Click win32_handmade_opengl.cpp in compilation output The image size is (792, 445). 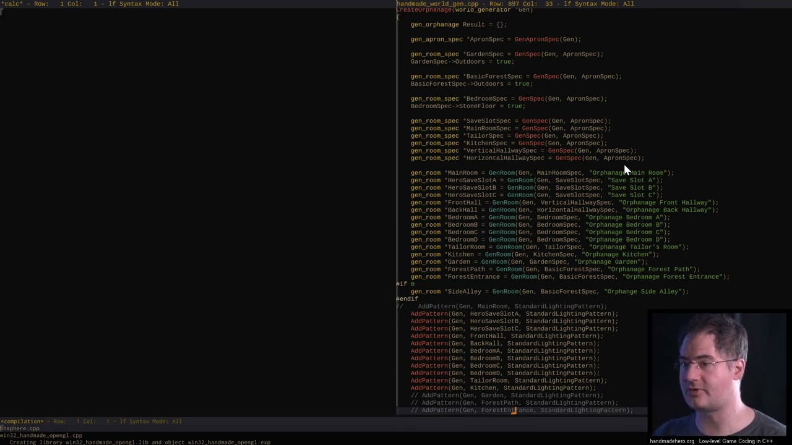[41, 436]
